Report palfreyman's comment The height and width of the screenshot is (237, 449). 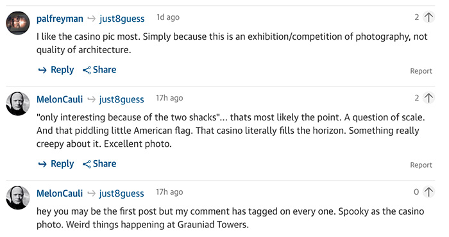click(x=421, y=71)
